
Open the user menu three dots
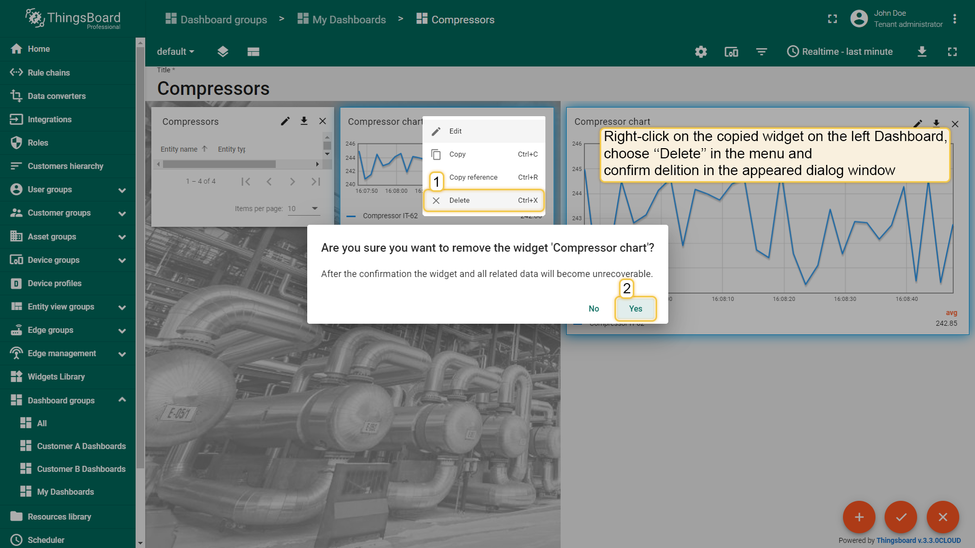pos(955,19)
